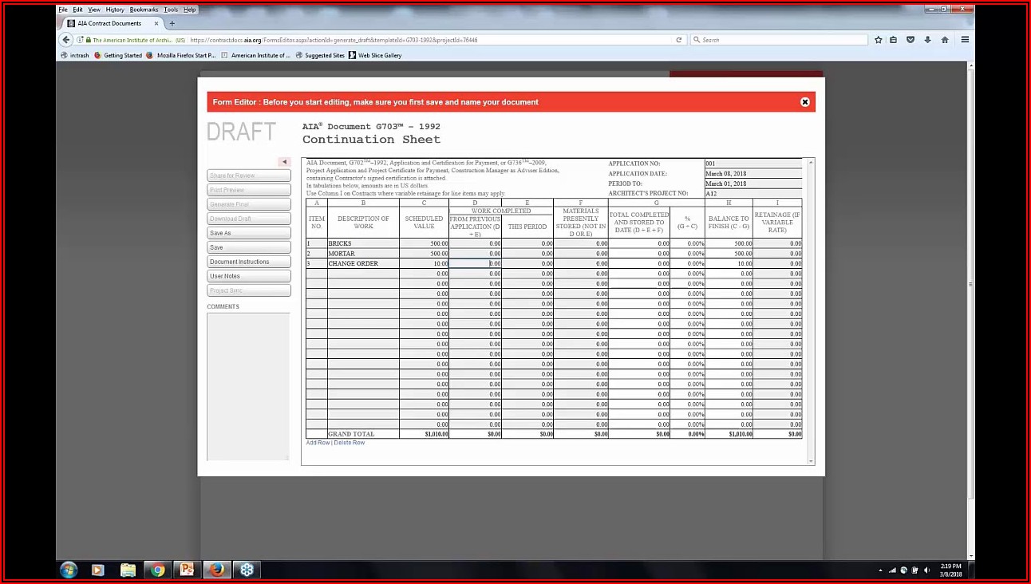Open the bookmarks library clipboard icon
Viewport: 1031px width, 584px height.
pos(894,40)
